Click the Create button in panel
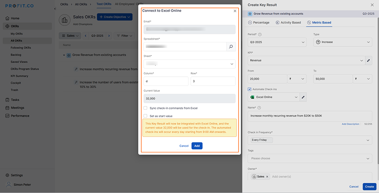The width and height of the screenshot is (379, 193). 369,186
